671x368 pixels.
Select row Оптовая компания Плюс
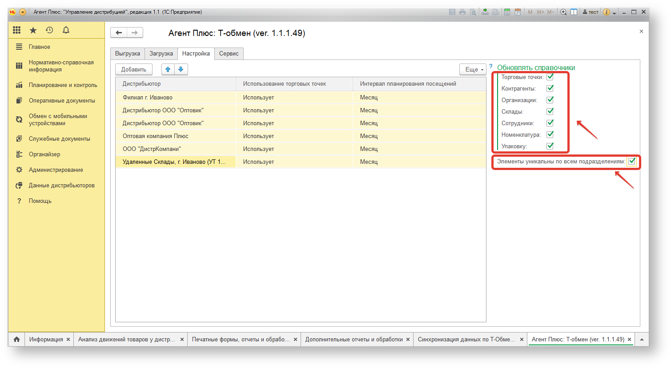(301, 136)
